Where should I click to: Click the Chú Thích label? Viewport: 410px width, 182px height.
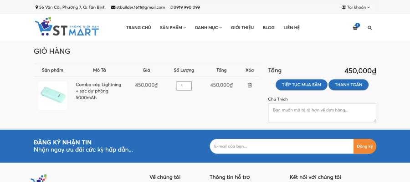278,99
